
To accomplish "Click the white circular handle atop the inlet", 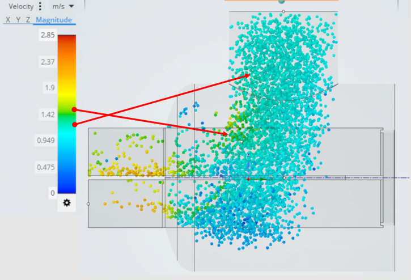I will 283,11.
